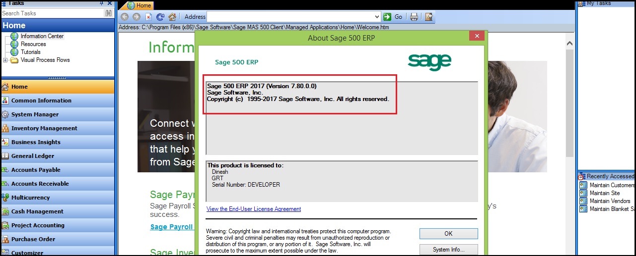Click the Home house icon in toolbar
This screenshot has height=256, width=636.
tap(172, 17)
